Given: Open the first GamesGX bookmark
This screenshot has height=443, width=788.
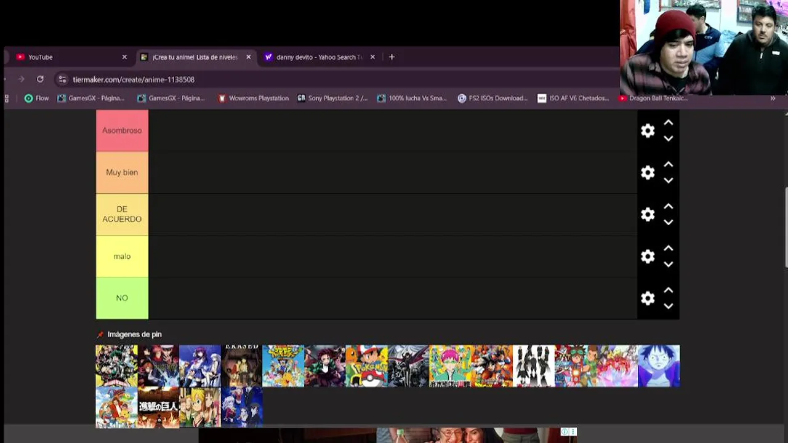Looking at the screenshot, I should [91, 98].
